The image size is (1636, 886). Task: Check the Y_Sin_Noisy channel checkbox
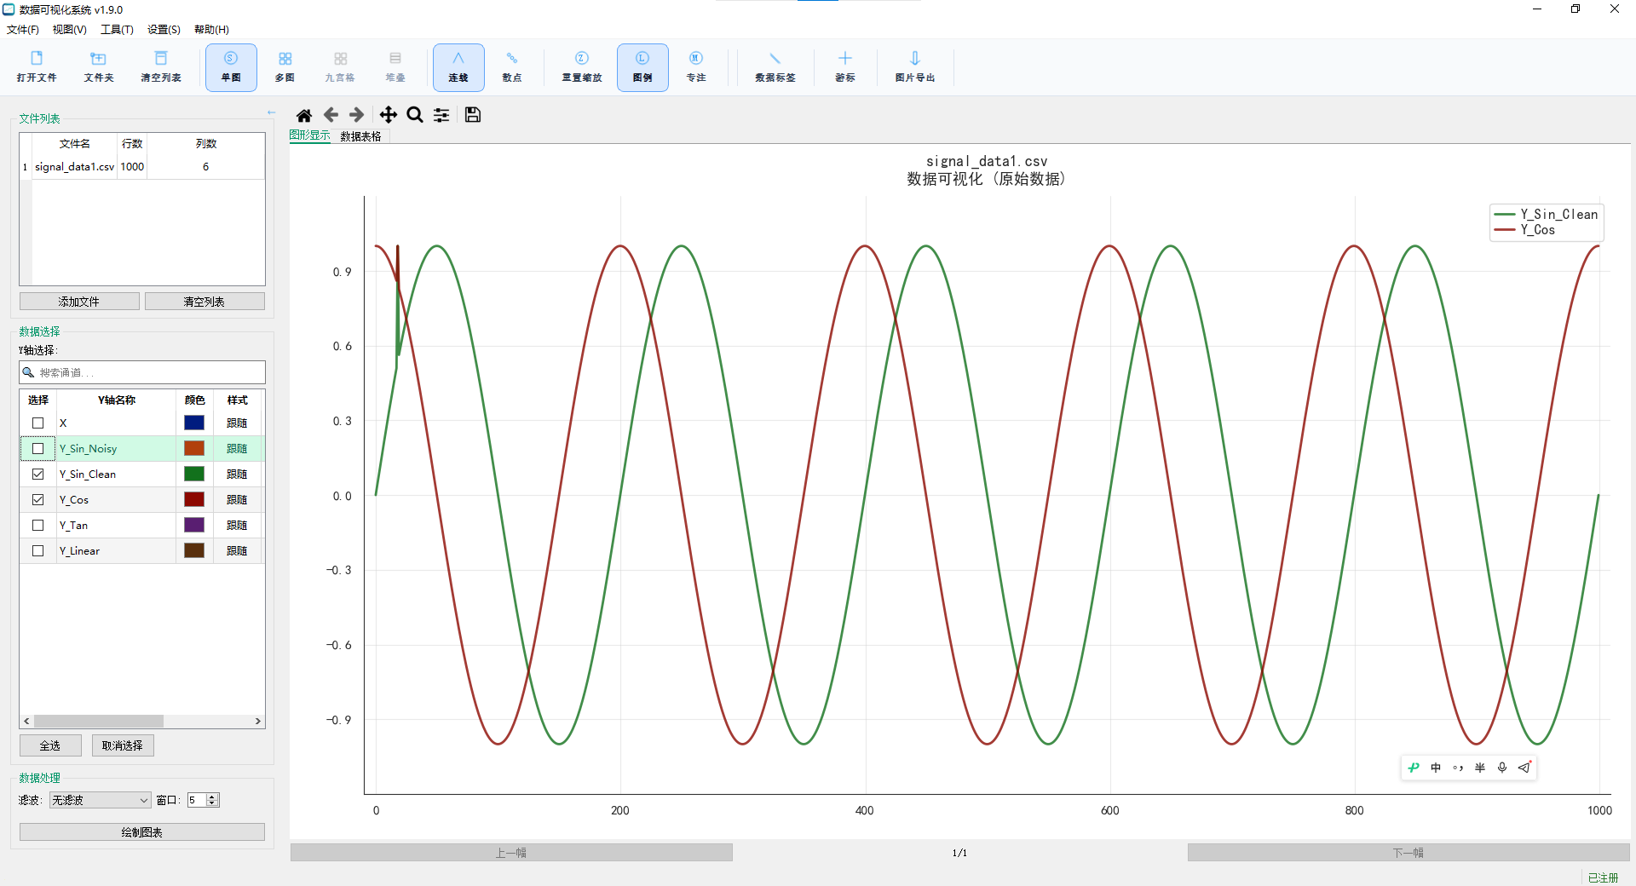(x=37, y=449)
